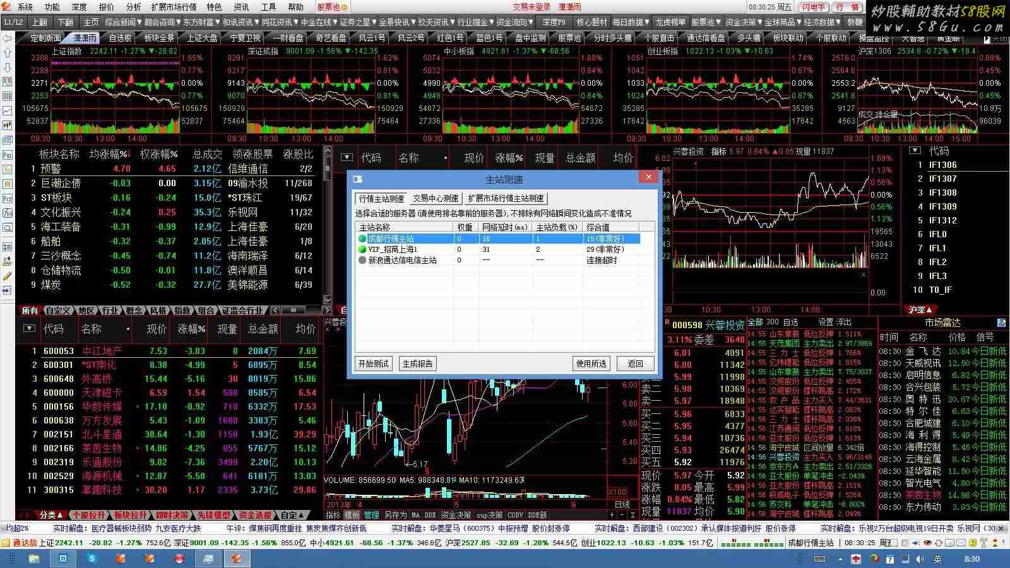
Task: Switch to the 自选股 layout tab
Action: point(120,38)
